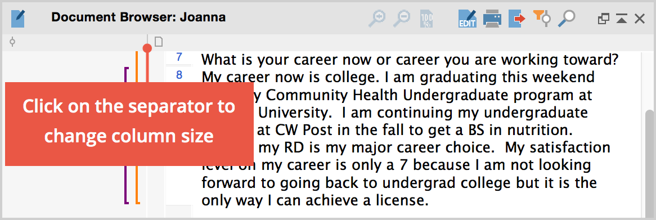Click the red column separator handle

coord(147,48)
